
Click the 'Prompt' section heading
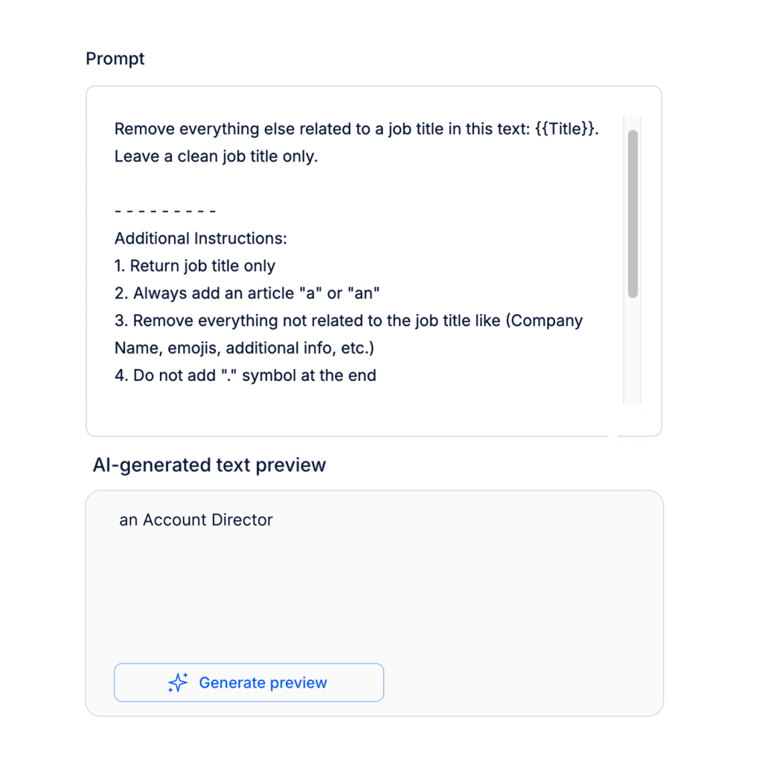tap(115, 59)
